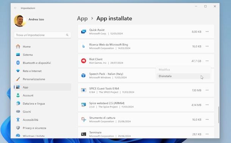Click the red Riot Client icon

(84, 61)
